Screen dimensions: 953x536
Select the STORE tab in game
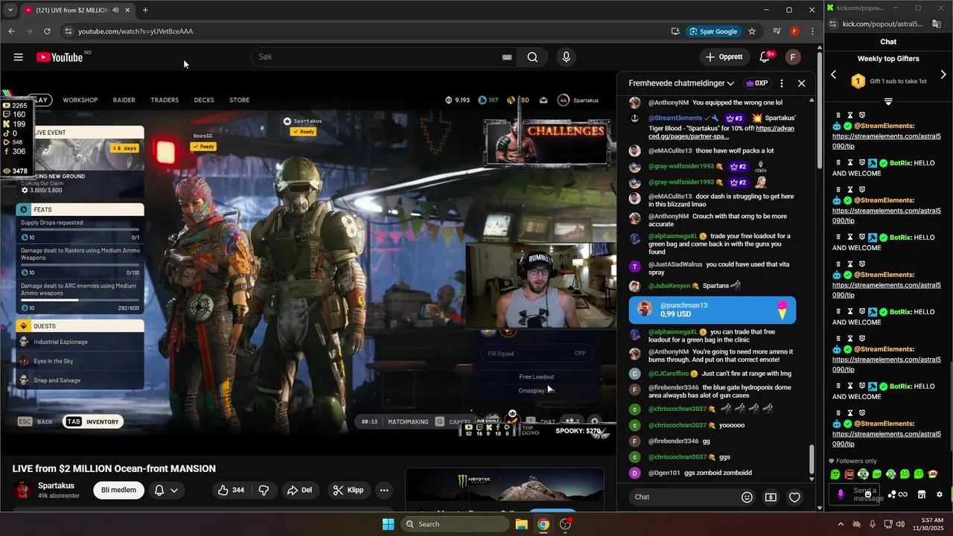(239, 100)
